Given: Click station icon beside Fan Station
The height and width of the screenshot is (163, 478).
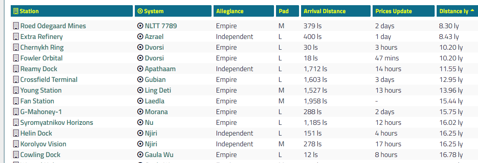Looking at the screenshot, I should [x=16, y=101].
